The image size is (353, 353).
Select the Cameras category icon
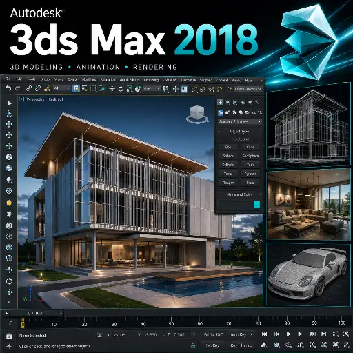pyautogui.click(x=241, y=112)
